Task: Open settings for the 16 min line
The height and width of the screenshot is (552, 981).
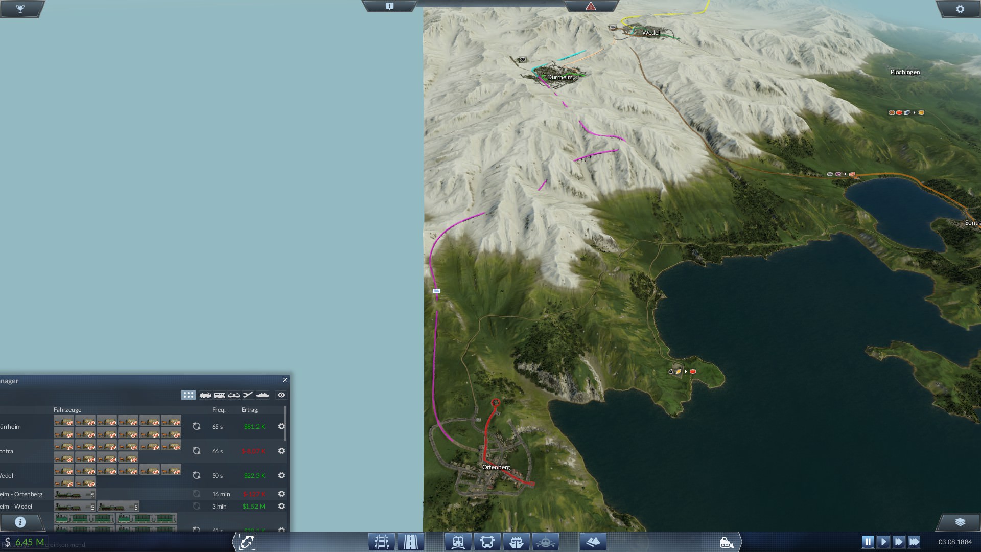Action: coord(281,494)
